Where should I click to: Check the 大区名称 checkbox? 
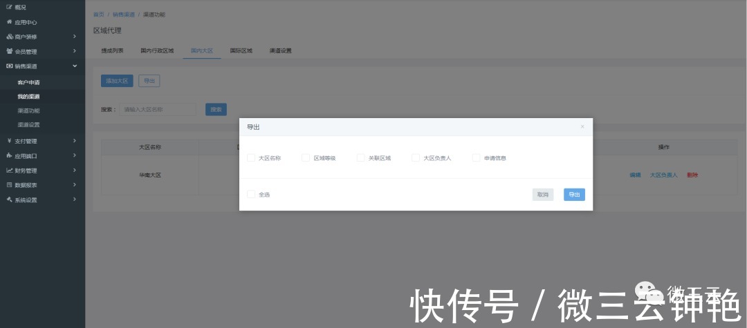pyautogui.click(x=251, y=158)
